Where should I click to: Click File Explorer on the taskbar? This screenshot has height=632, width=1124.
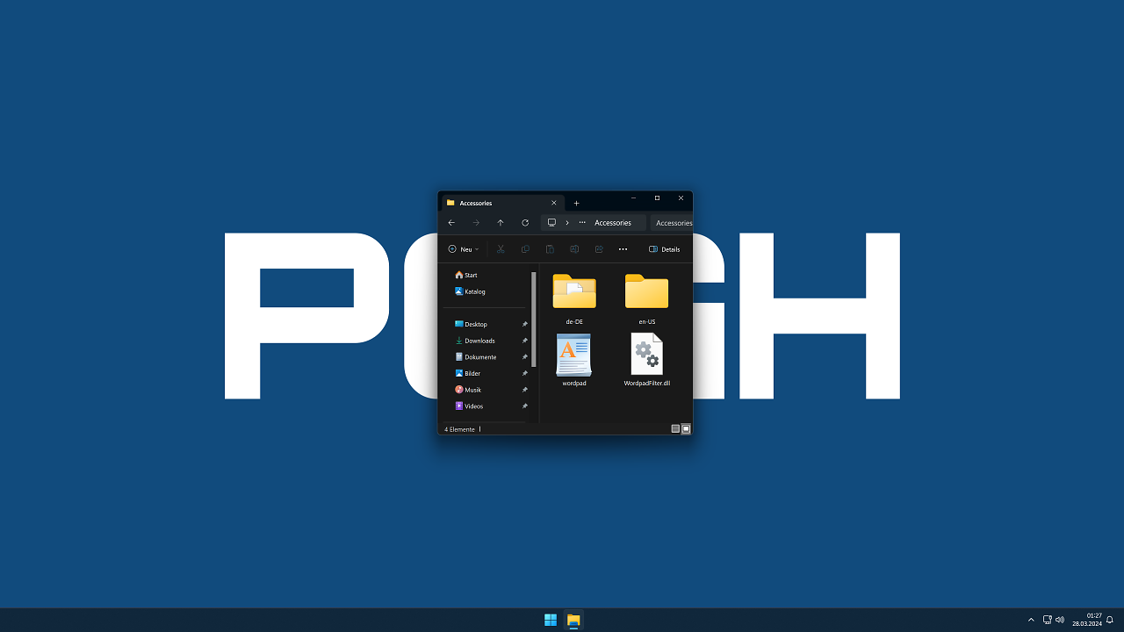click(573, 621)
